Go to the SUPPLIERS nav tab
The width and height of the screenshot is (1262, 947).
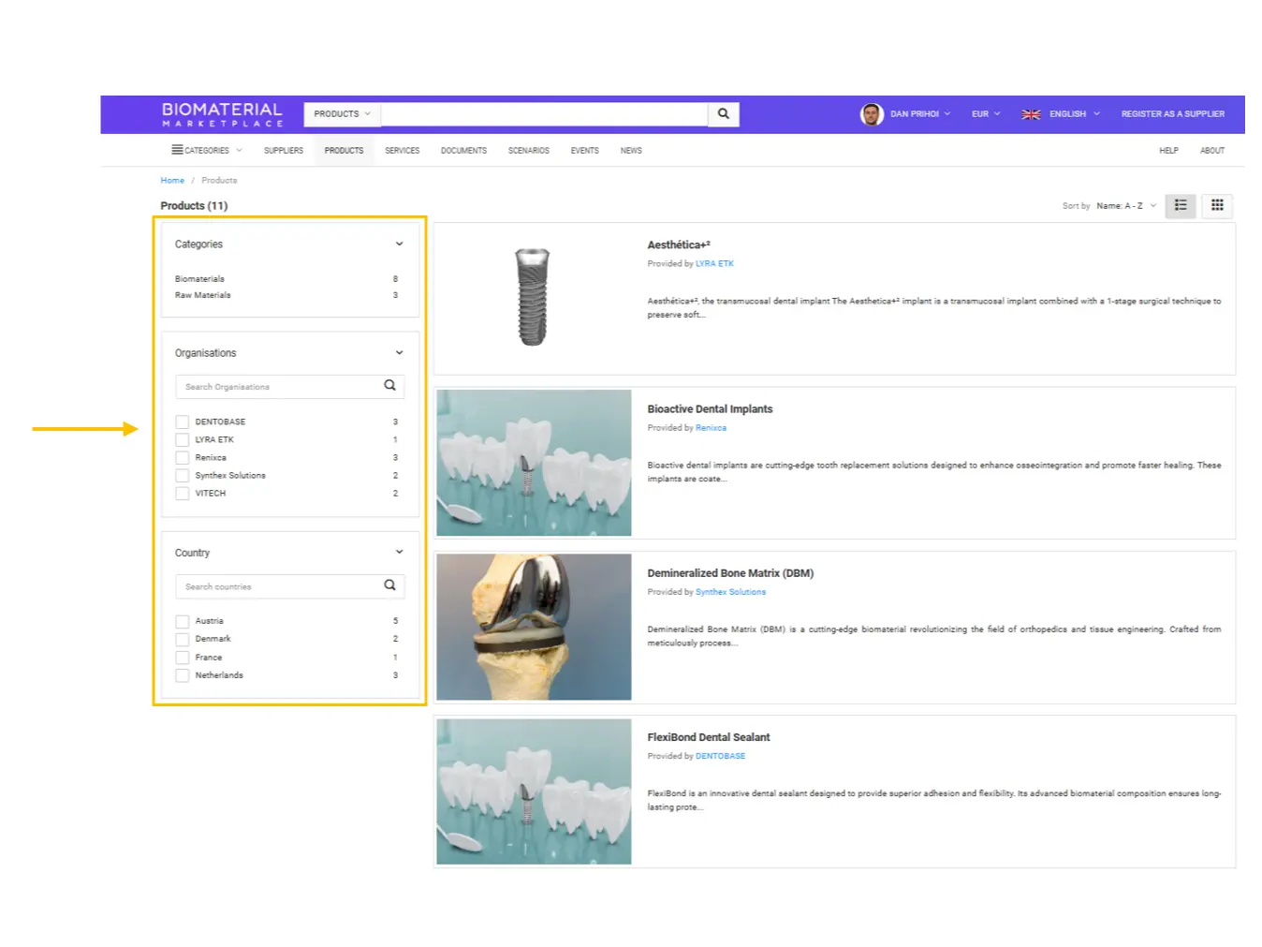284,151
